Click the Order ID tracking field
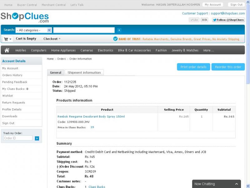This screenshot has height=188, width=250. (x=18, y=138)
